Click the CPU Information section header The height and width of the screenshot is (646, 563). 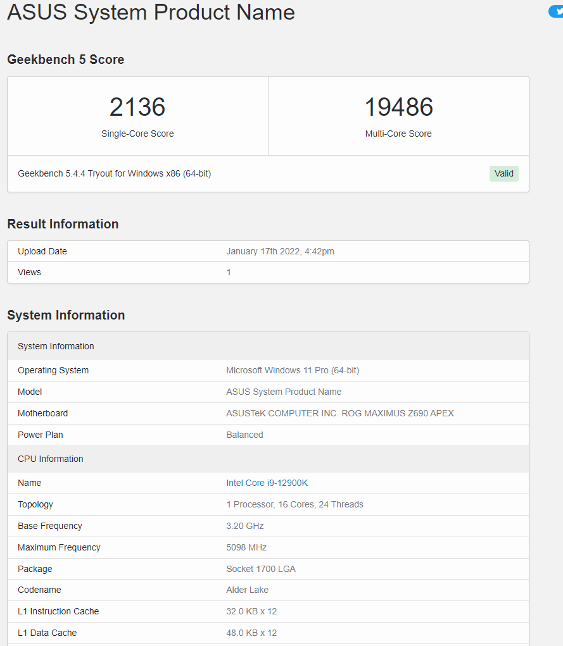(x=268, y=459)
